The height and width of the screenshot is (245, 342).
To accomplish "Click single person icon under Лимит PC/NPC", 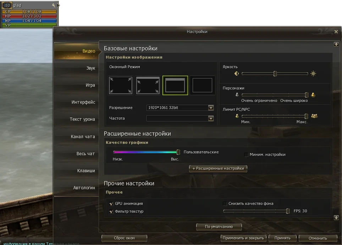I will pos(237,116).
